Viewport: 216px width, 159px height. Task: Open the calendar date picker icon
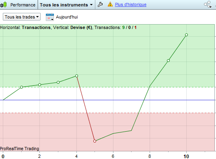click(x=50, y=17)
